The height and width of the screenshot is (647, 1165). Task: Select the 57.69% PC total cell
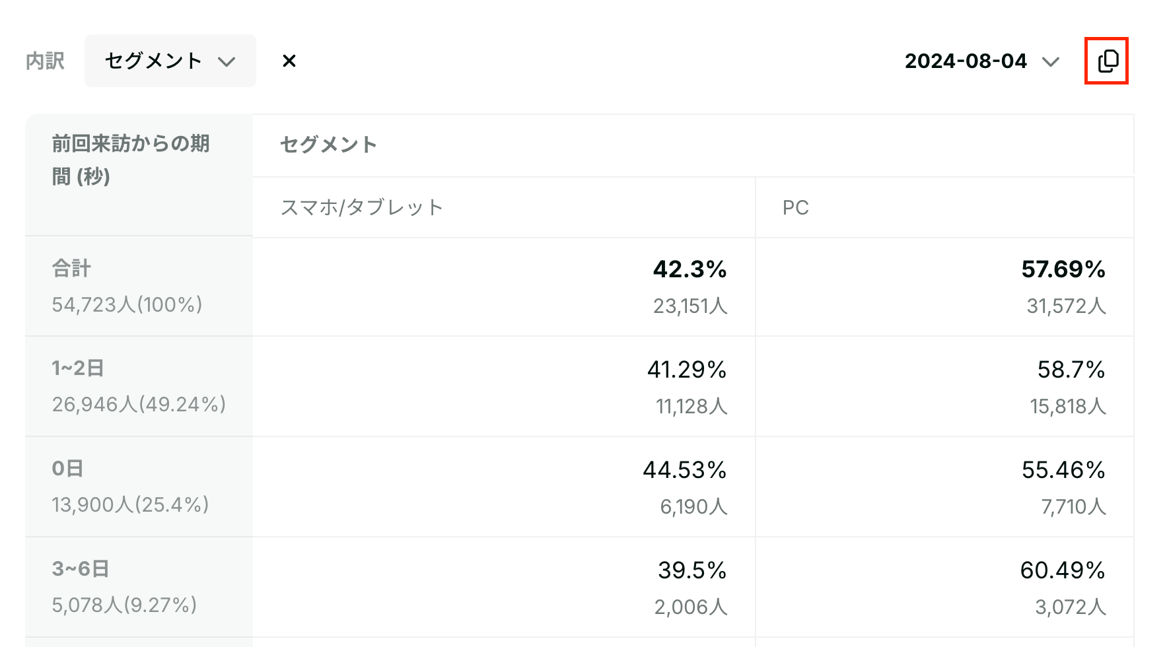(1063, 269)
